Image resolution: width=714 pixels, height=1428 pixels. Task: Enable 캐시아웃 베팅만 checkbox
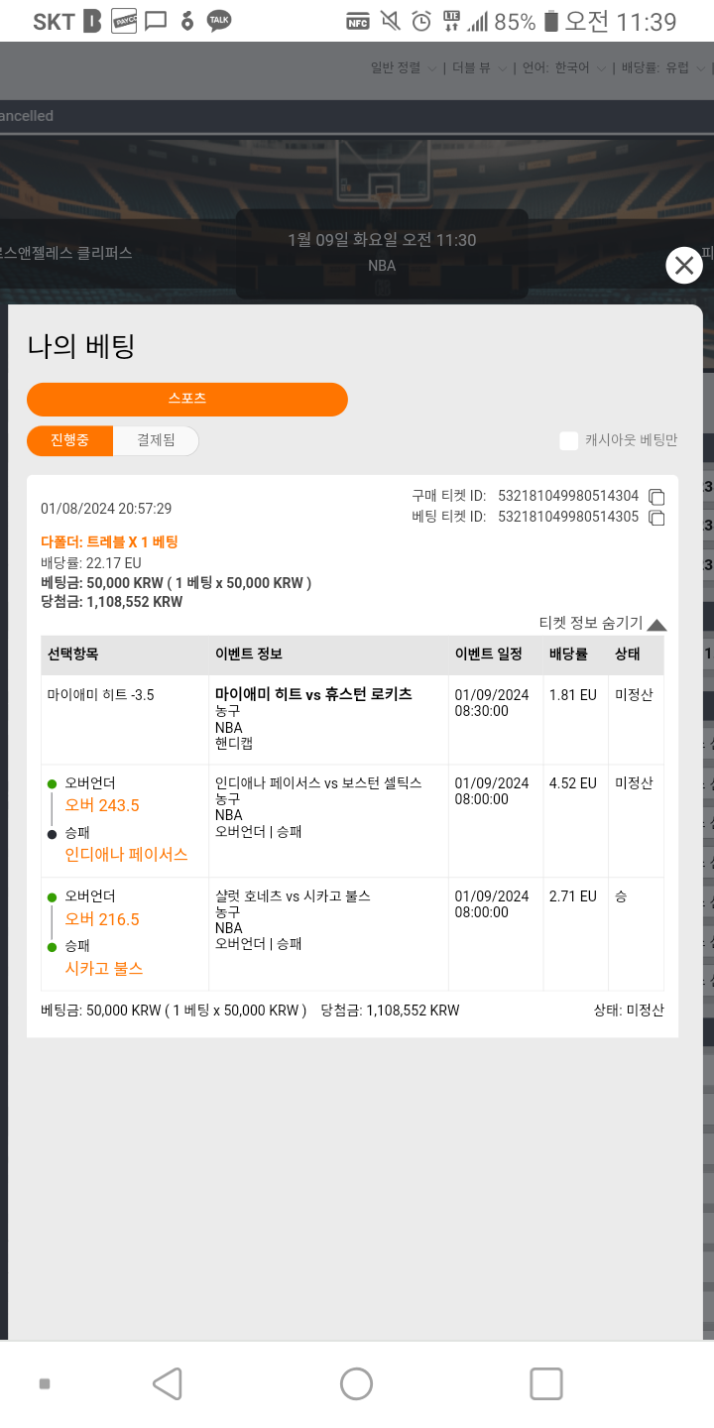(x=568, y=440)
